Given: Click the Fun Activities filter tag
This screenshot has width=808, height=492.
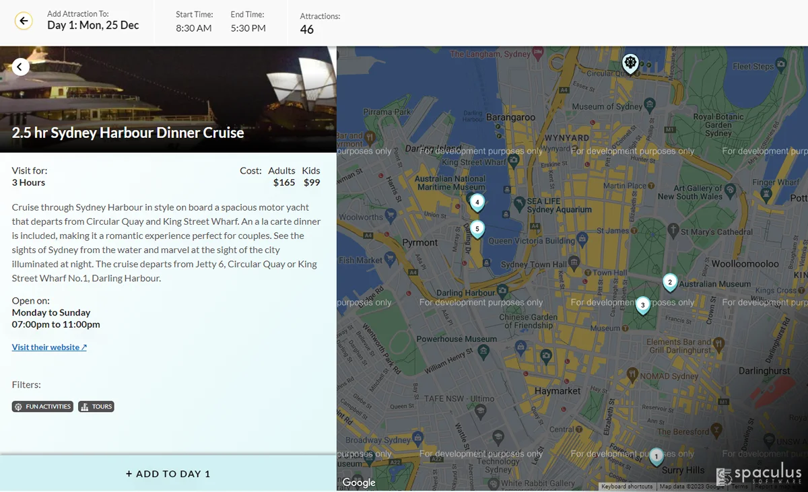Looking at the screenshot, I should click(42, 407).
